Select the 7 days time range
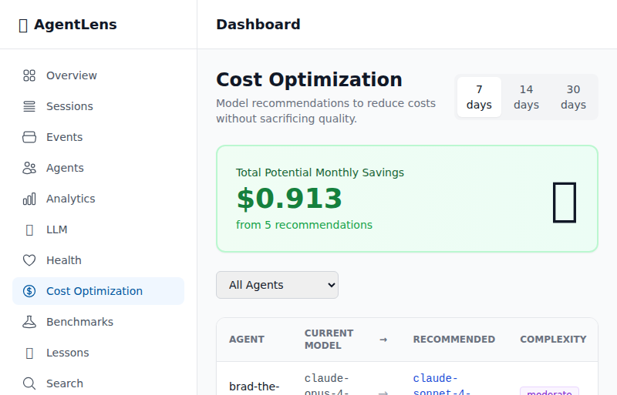 [479, 97]
